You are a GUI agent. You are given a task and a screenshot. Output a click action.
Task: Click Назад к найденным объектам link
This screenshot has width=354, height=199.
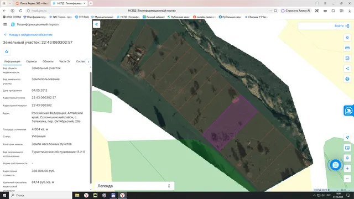coord(30,35)
